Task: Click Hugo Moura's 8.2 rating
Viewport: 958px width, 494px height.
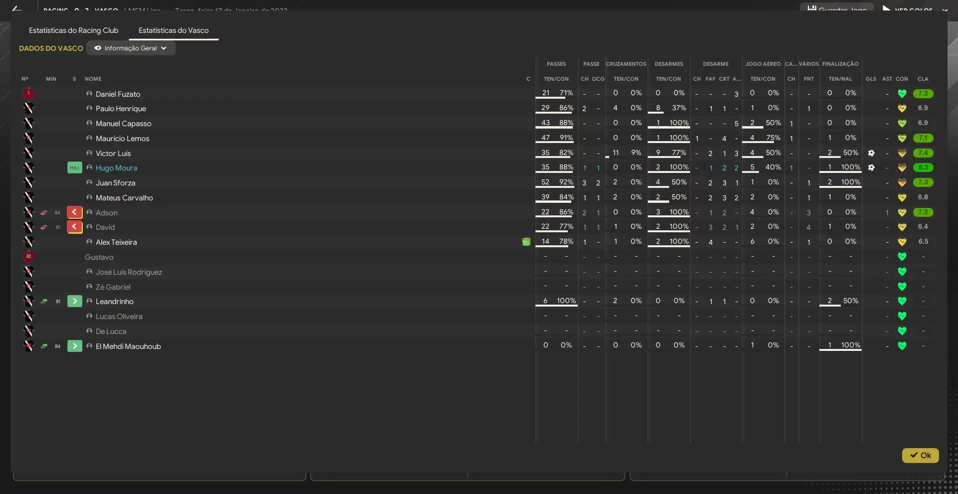Action: coord(923,167)
